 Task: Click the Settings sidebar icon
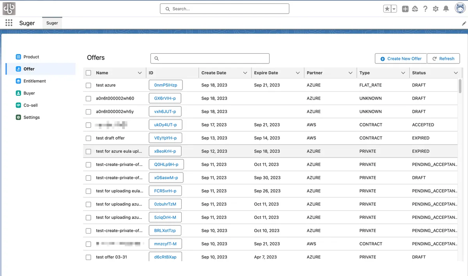tap(18, 117)
